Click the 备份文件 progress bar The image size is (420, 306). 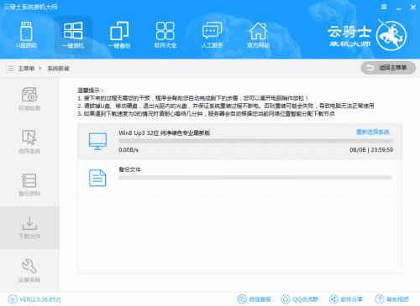[x=255, y=178]
